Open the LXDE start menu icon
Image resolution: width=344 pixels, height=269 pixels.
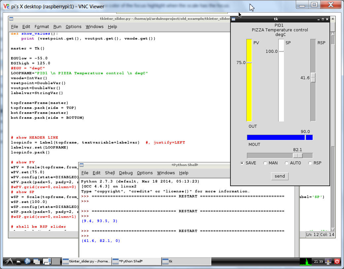point(8,261)
